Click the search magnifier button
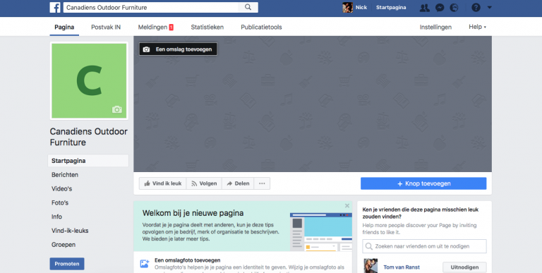The image size is (542, 273). 248,7
